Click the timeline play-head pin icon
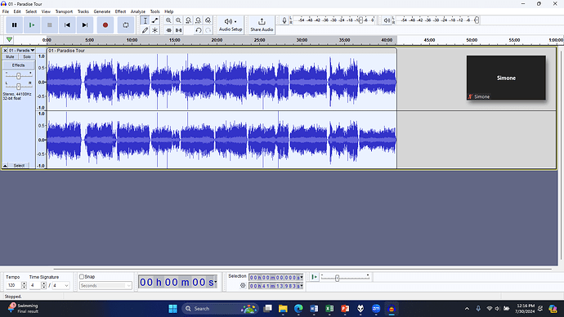Screen dimensions: 564x317 coord(9,39)
